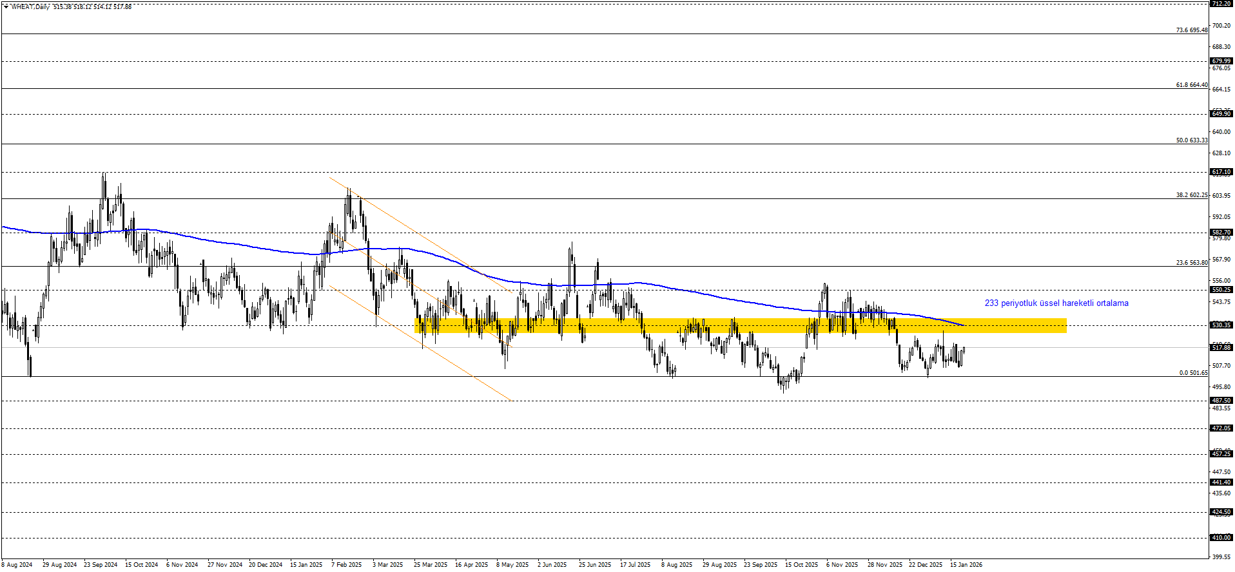Viewport: 1235px width, 572px height.
Task: Click the Fibonacci 73.6 695.48 level label
Action: click(x=1191, y=30)
